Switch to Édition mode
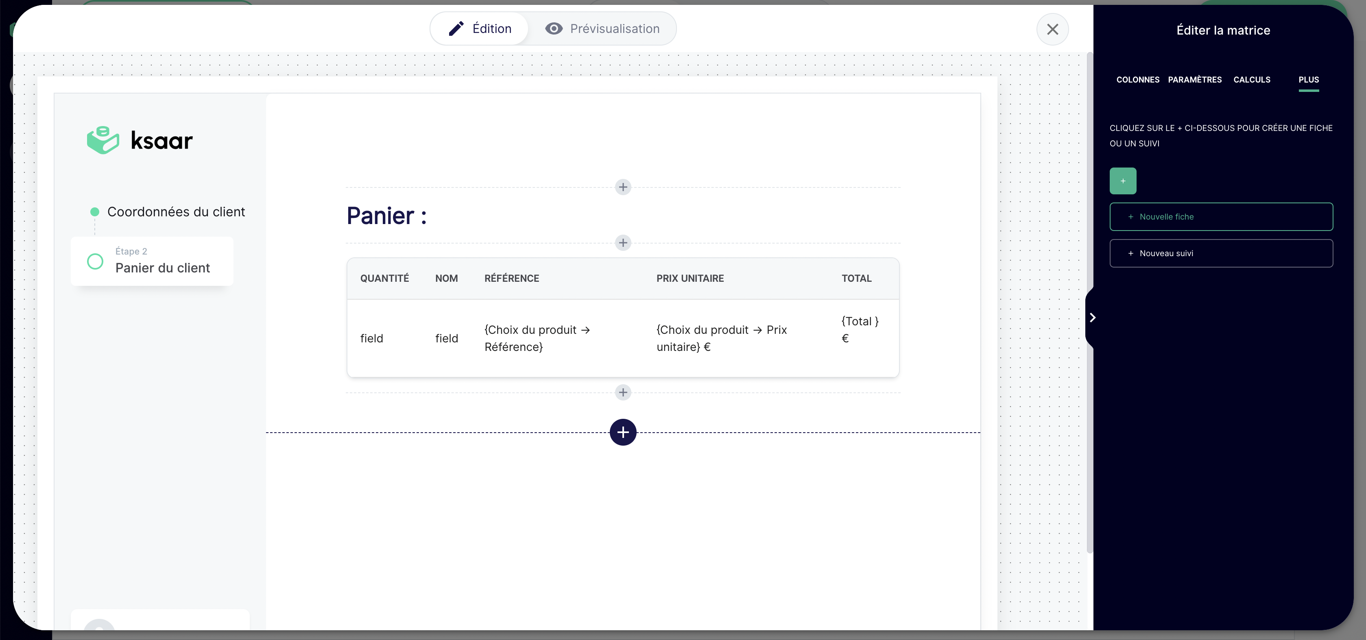 (x=479, y=28)
